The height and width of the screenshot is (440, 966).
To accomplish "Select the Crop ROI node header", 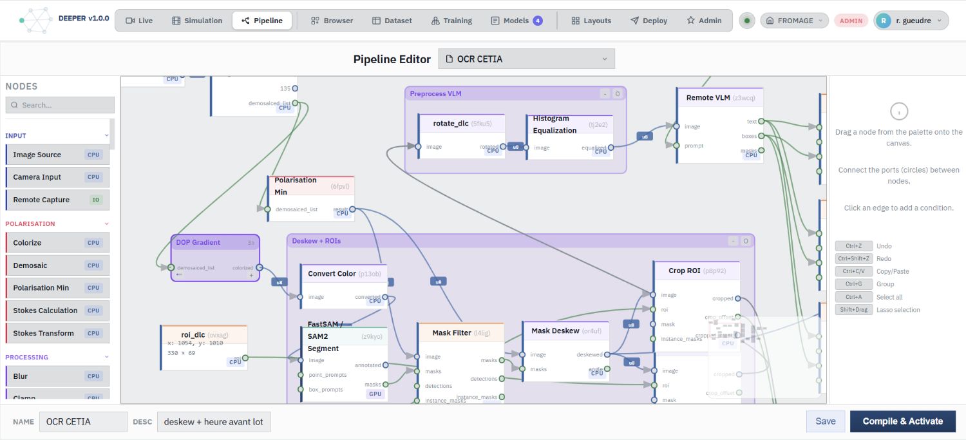I will tap(697, 271).
